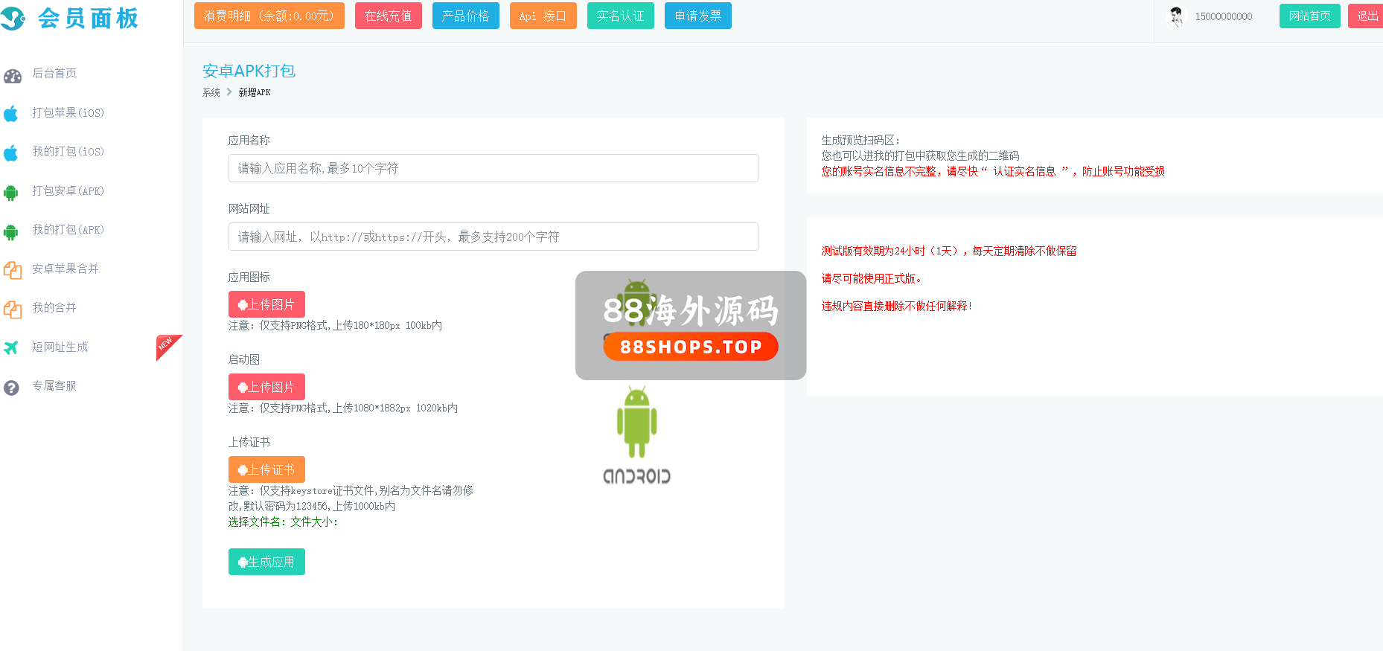Click the orange 上传证书 button
This screenshot has width=1383, height=651.
click(266, 469)
